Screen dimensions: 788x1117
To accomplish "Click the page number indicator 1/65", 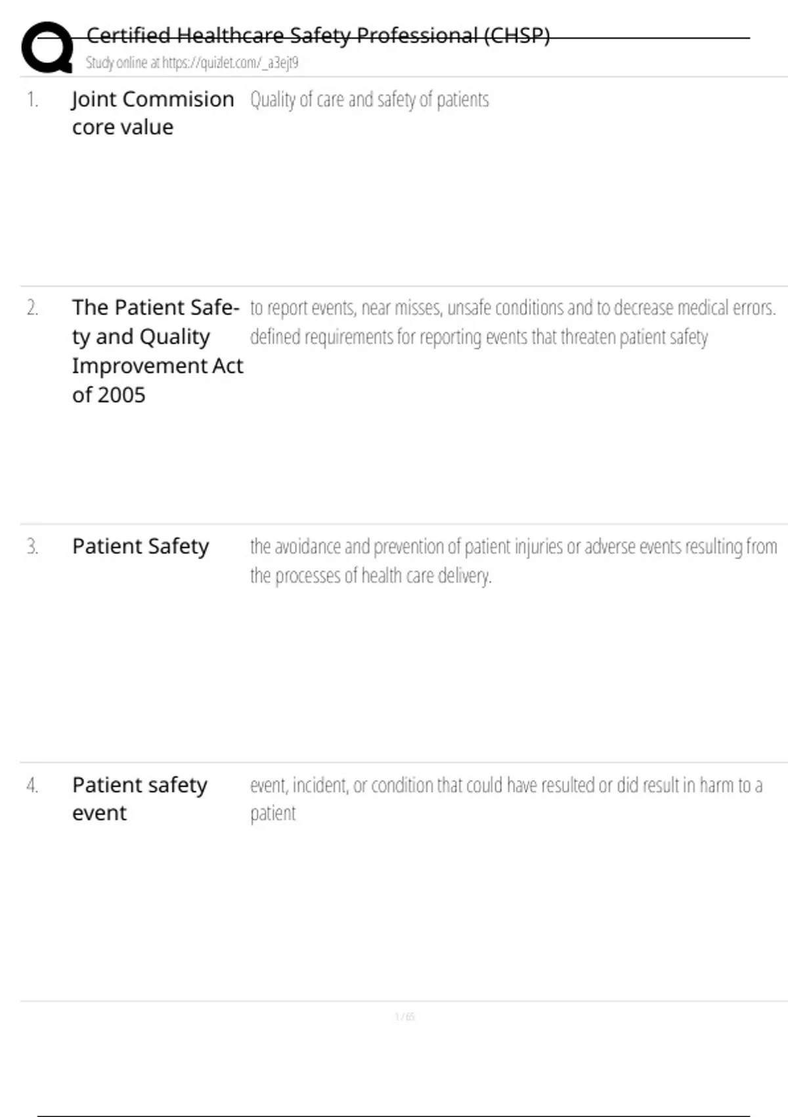I will pos(405,1016).
